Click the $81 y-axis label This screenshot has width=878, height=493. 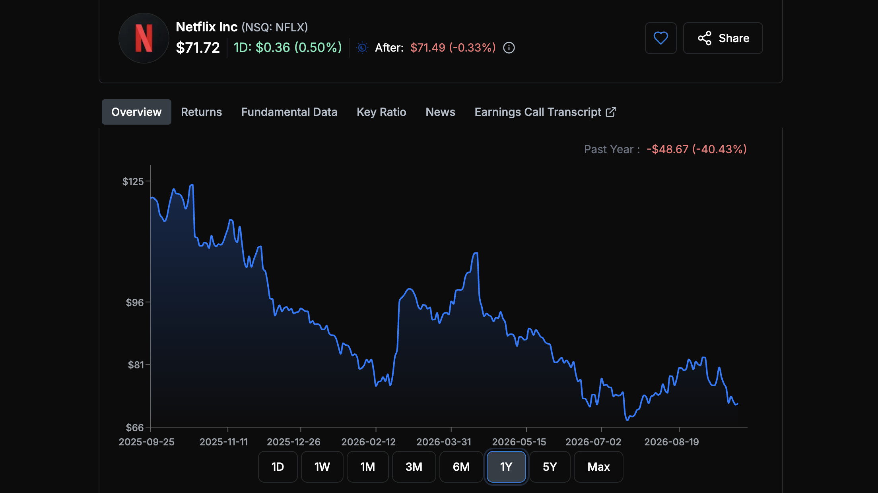tap(136, 365)
